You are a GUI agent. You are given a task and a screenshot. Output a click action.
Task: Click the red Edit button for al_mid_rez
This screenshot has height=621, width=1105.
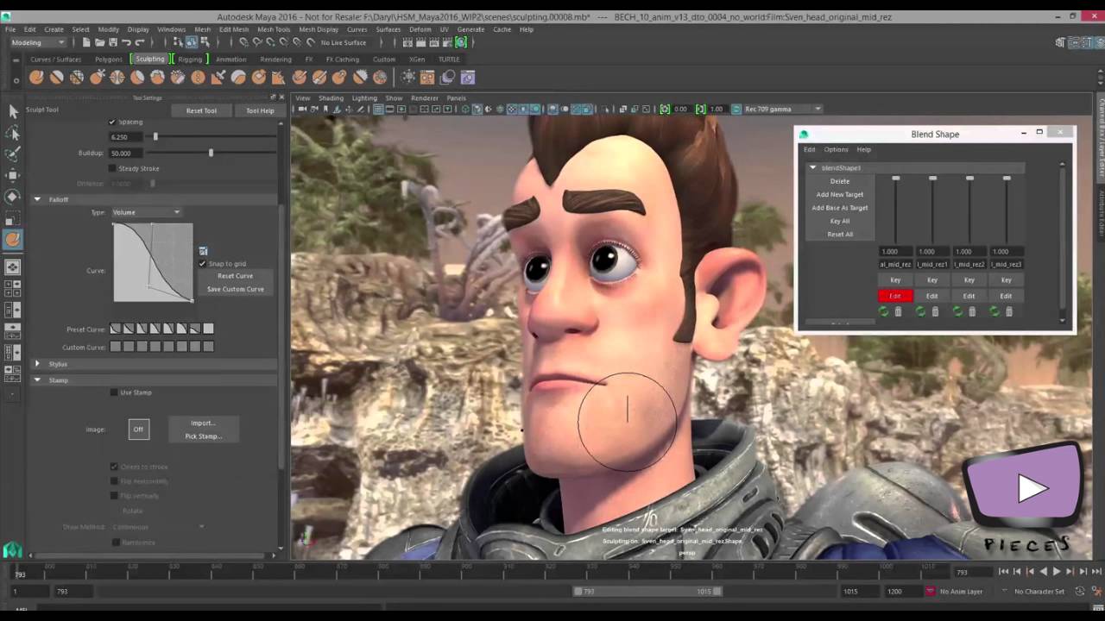tap(895, 296)
